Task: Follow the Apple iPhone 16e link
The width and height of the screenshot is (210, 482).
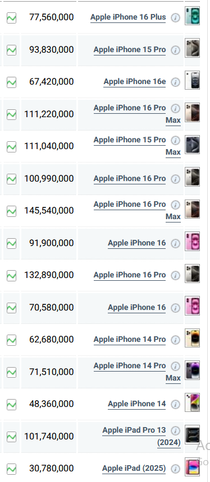Action: click(x=135, y=82)
